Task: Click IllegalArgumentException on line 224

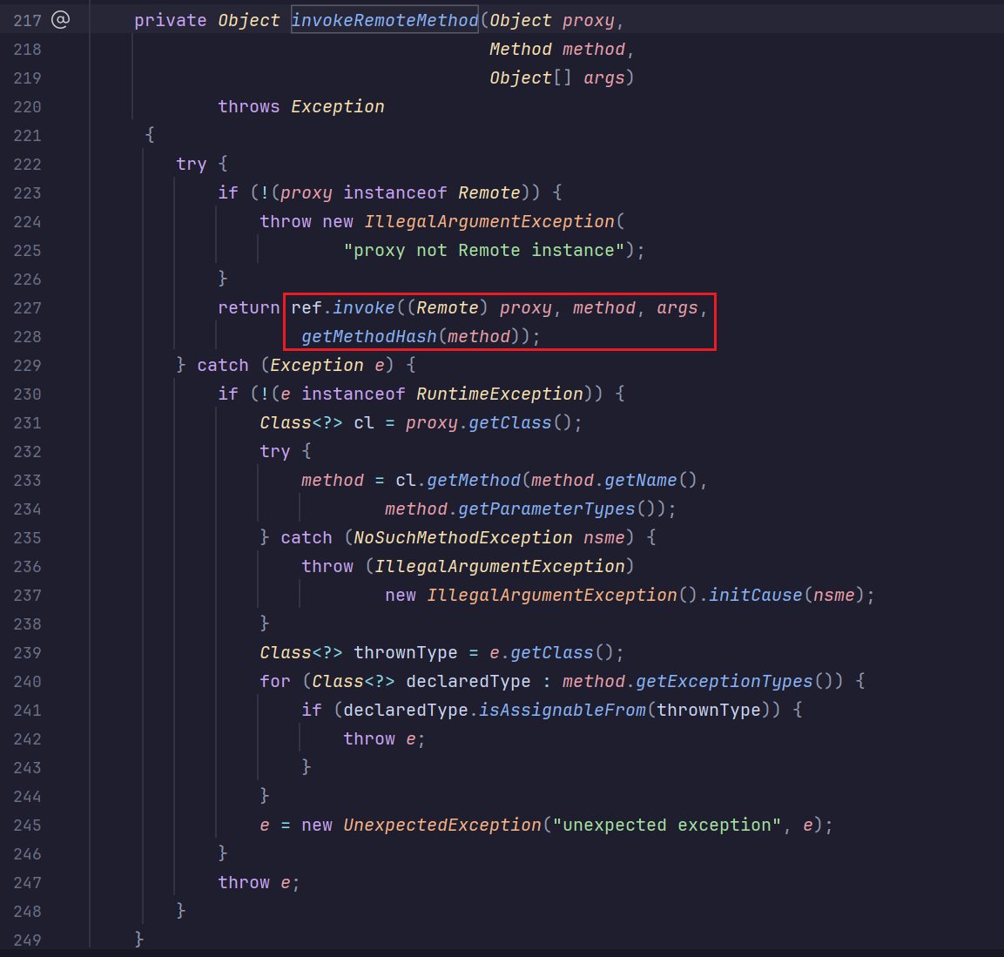Action: [489, 221]
